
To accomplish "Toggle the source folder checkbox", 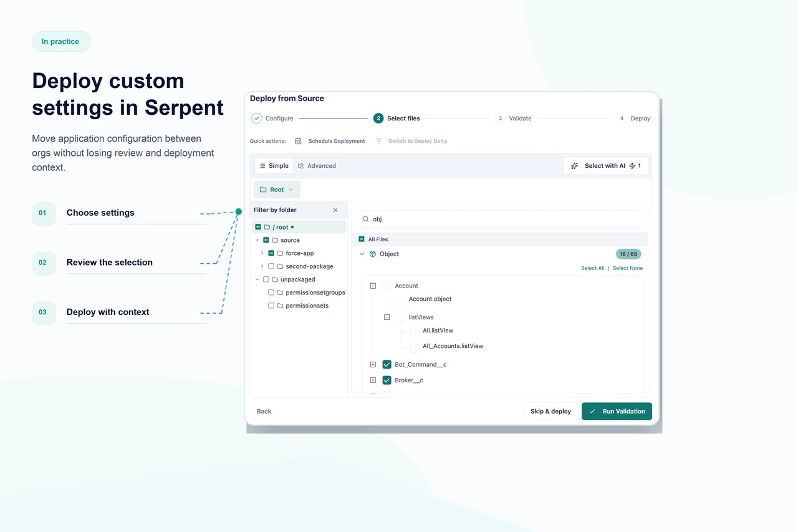I will pyautogui.click(x=266, y=240).
